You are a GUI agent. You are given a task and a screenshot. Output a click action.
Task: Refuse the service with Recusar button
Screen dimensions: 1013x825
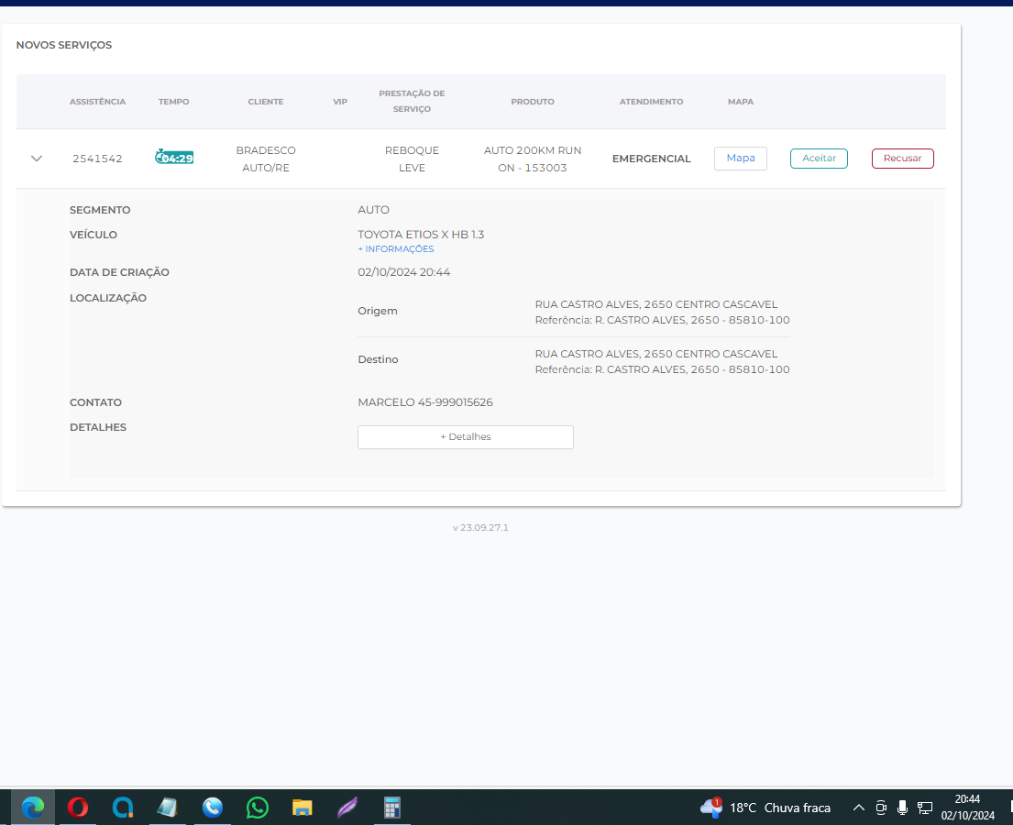pos(902,159)
